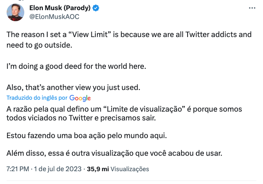Image resolution: width=263 pixels, height=184 pixels.
Task: Click the 35,9 mi view count
Action: pos(98,169)
